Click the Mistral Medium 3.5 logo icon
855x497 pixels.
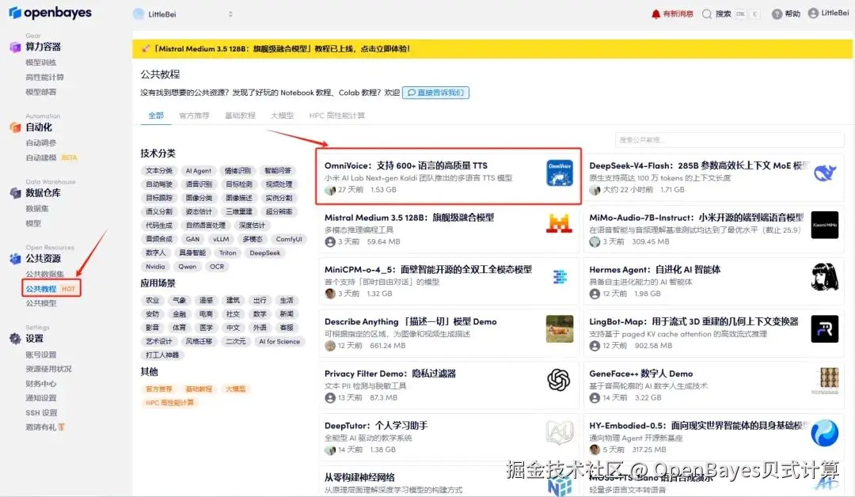[560, 225]
